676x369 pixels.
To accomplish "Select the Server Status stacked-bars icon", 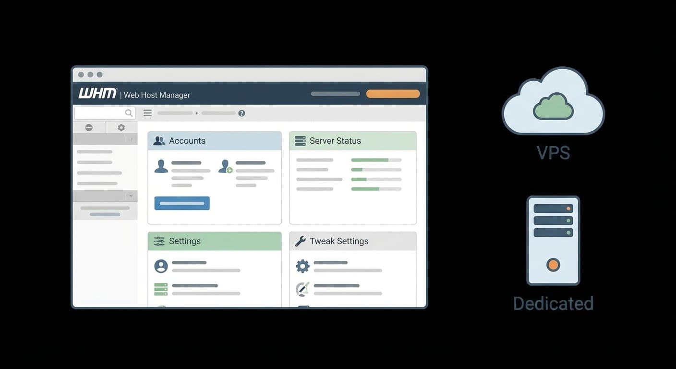I will [x=300, y=140].
